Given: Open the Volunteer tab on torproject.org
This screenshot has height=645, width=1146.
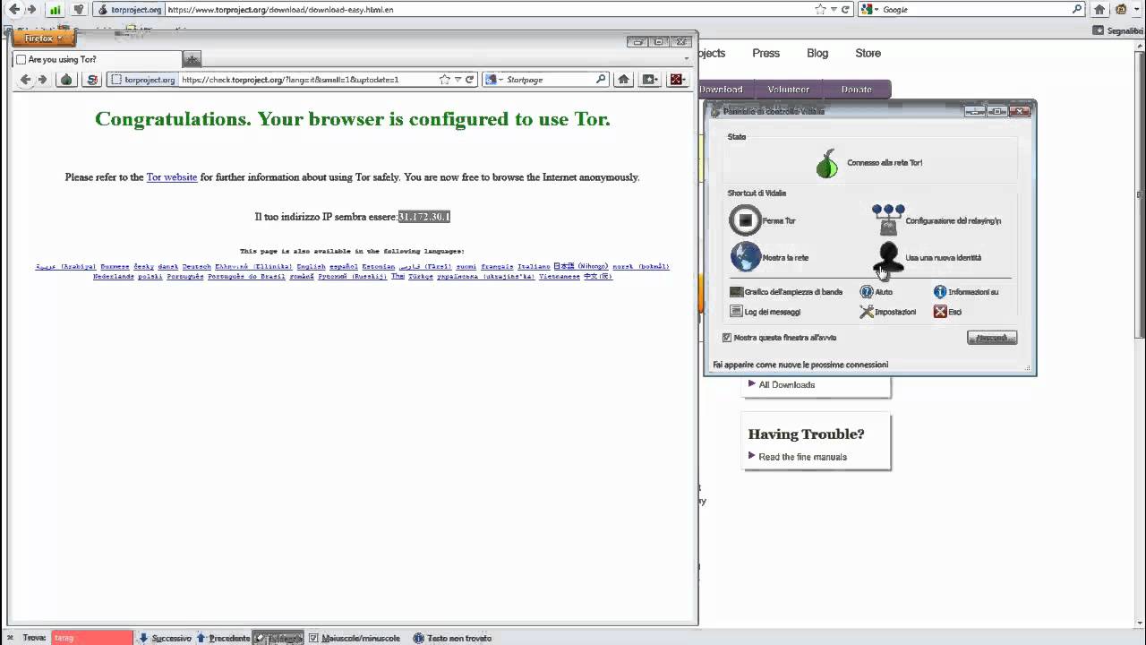Looking at the screenshot, I should (x=789, y=90).
